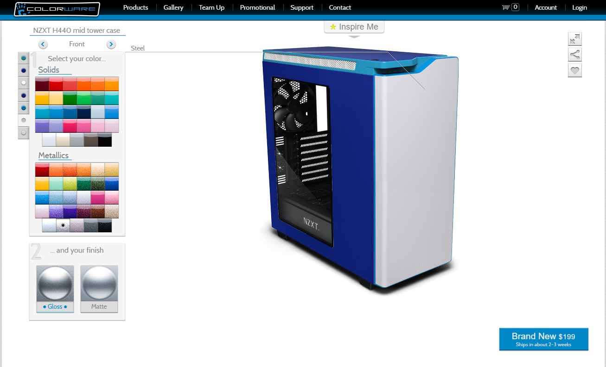Image resolution: width=606 pixels, height=367 pixels.
Task: Pick the mint green Metallics swatch
Action: 56,183
